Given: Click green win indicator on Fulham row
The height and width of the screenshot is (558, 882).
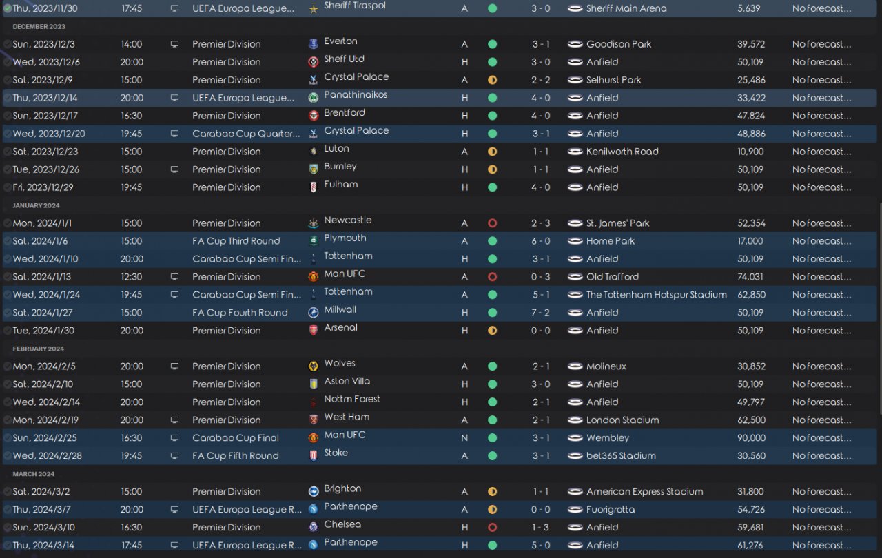Looking at the screenshot, I should [x=492, y=187].
